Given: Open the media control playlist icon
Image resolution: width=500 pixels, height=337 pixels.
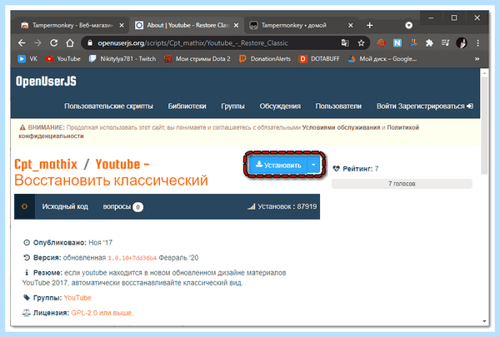Looking at the screenshot, I should coord(446,42).
